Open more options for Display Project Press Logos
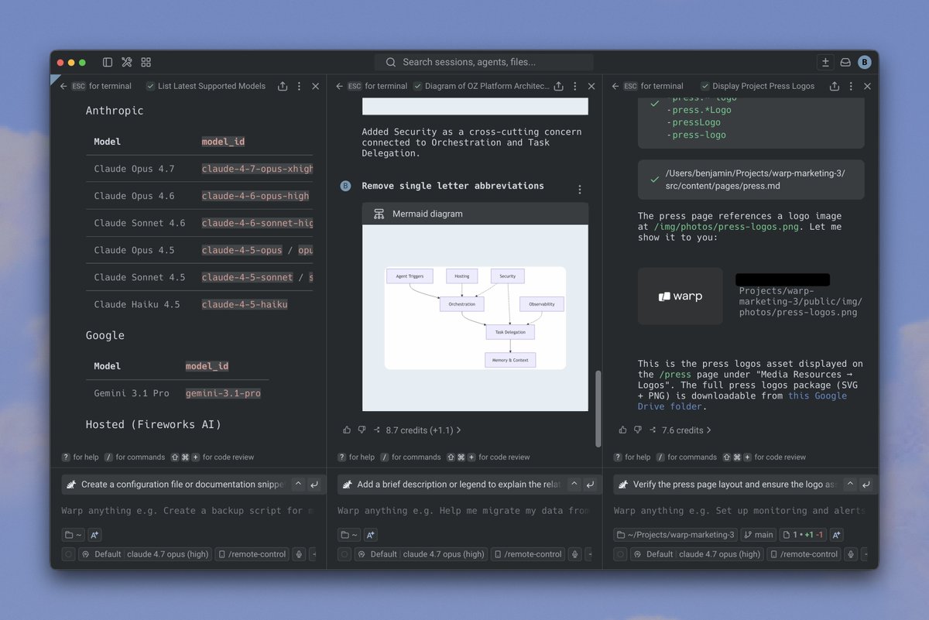Image resolution: width=929 pixels, height=620 pixels. coord(852,86)
